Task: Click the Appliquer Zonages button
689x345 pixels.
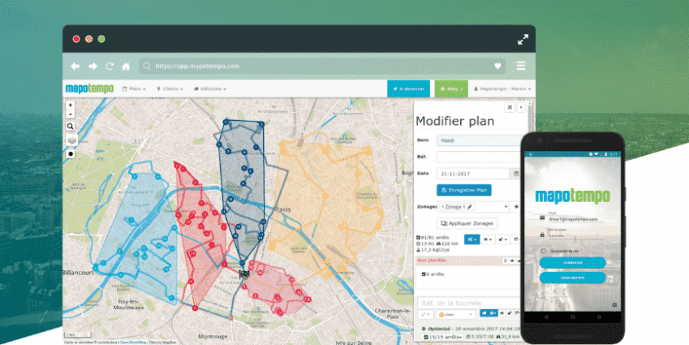Action: [x=467, y=222]
